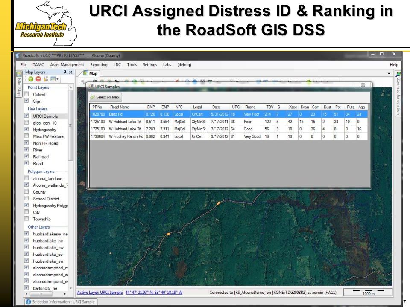Enable the School District layer checkbox
The width and height of the screenshot is (410, 307).
coord(26,198)
